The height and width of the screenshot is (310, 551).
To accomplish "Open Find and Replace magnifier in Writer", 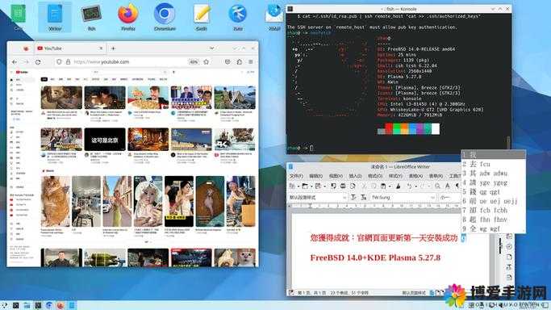I will (x=437, y=186).
